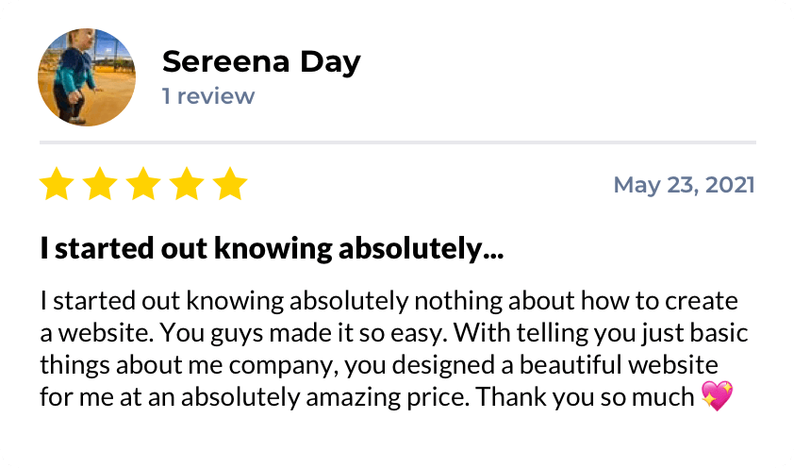794x468 pixels.
Task: Click "Thank you so much" text
Action: pyautogui.click(x=585, y=397)
